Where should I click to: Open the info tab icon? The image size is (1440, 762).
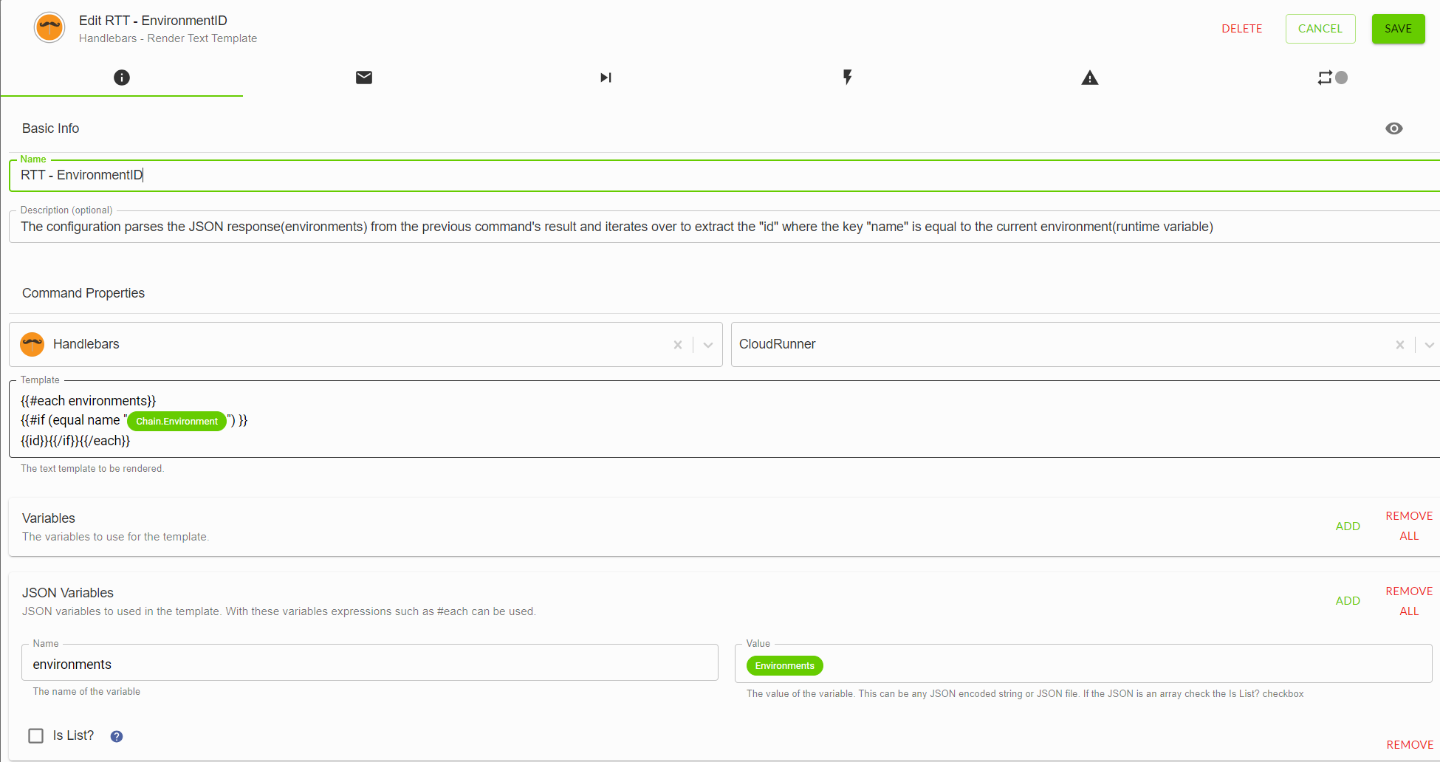(x=122, y=78)
